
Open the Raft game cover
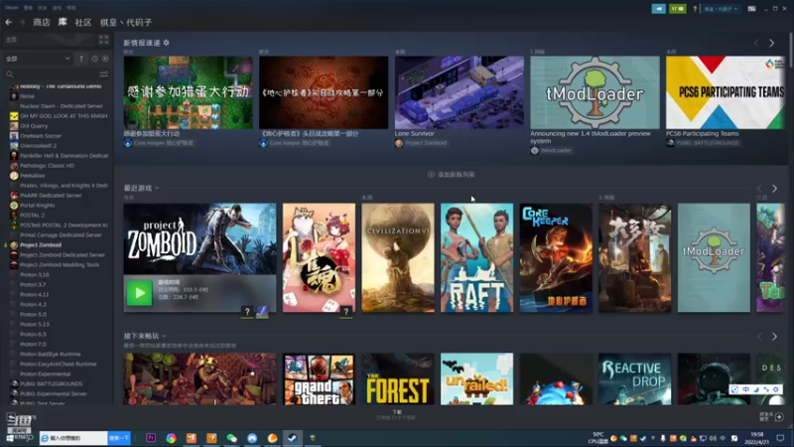tap(477, 258)
